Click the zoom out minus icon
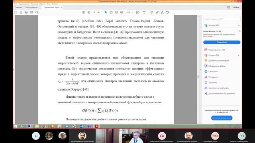 [x=116, y=12]
